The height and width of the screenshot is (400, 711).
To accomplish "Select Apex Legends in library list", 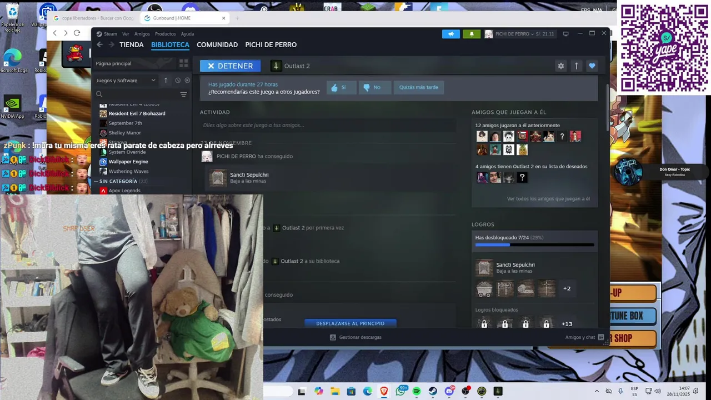I will (124, 191).
